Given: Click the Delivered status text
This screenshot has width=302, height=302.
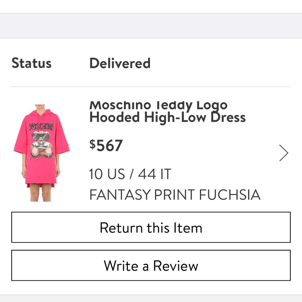Looking at the screenshot, I should click(x=120, y=63).
